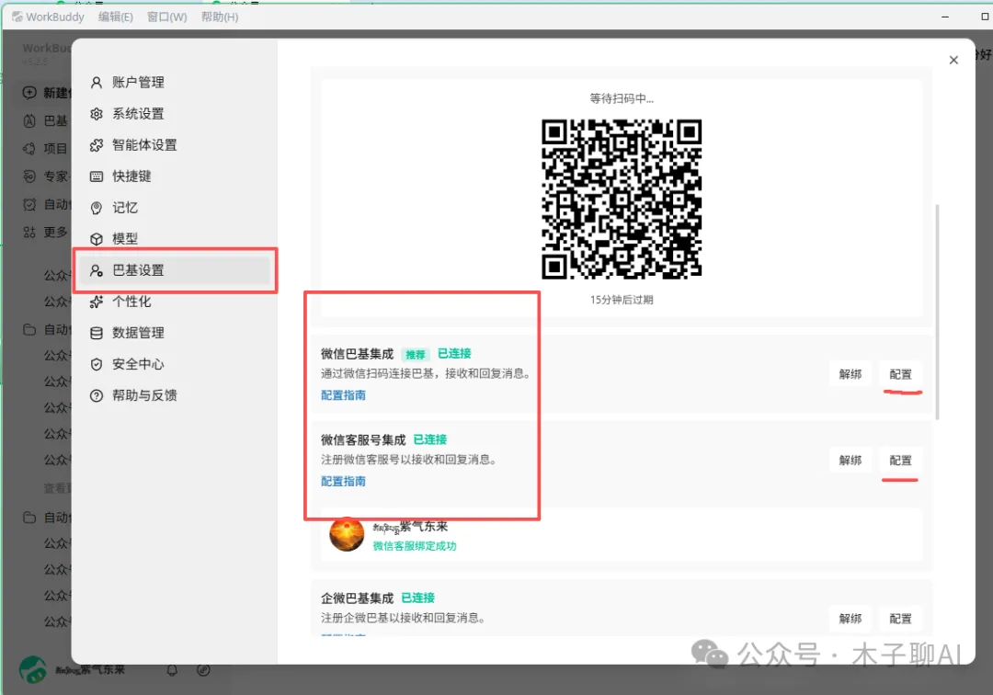Click the 快捷键 keyboard icon

[x=97, y=177]
